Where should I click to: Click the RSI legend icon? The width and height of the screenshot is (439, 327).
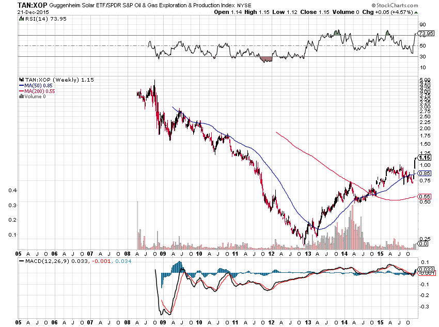coord(21,19)
